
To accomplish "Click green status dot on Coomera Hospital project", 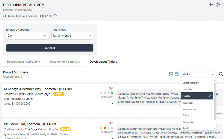I will point(112,93).
